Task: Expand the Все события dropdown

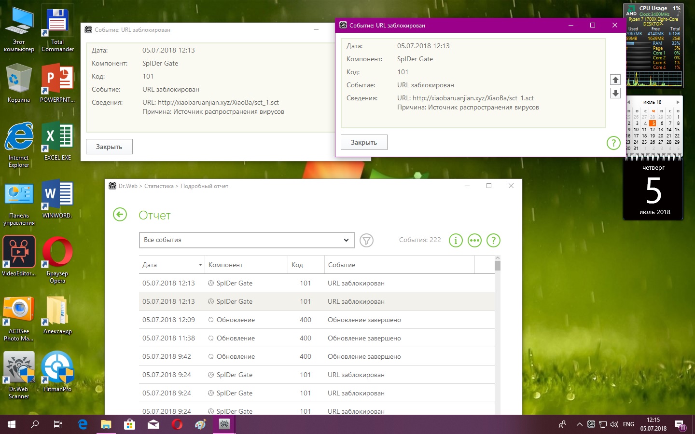Action: click(x=346, y=240)
